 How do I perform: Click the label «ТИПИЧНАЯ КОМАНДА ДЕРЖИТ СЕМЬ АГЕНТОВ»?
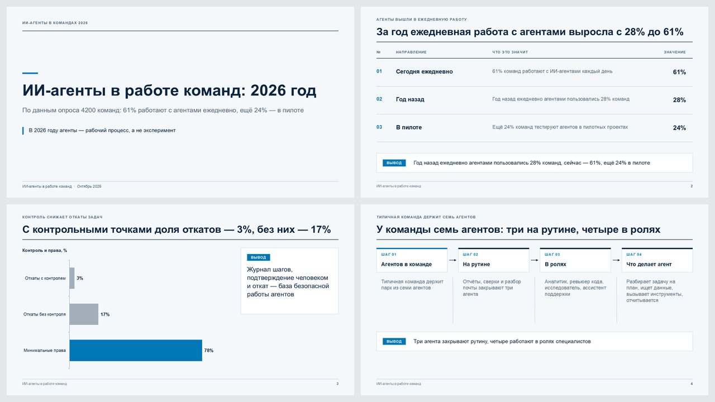pyautogui.click(x=426, y=217)
